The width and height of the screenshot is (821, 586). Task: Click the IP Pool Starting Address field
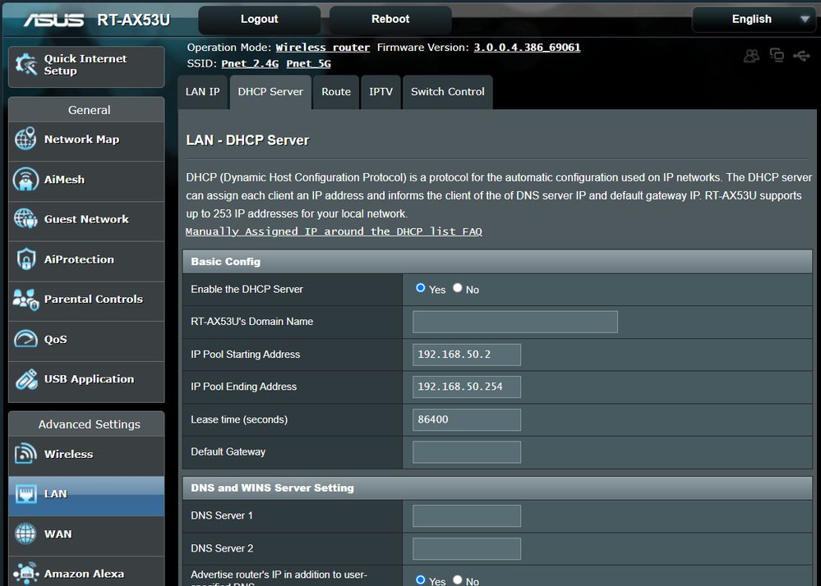pos(467,355)
